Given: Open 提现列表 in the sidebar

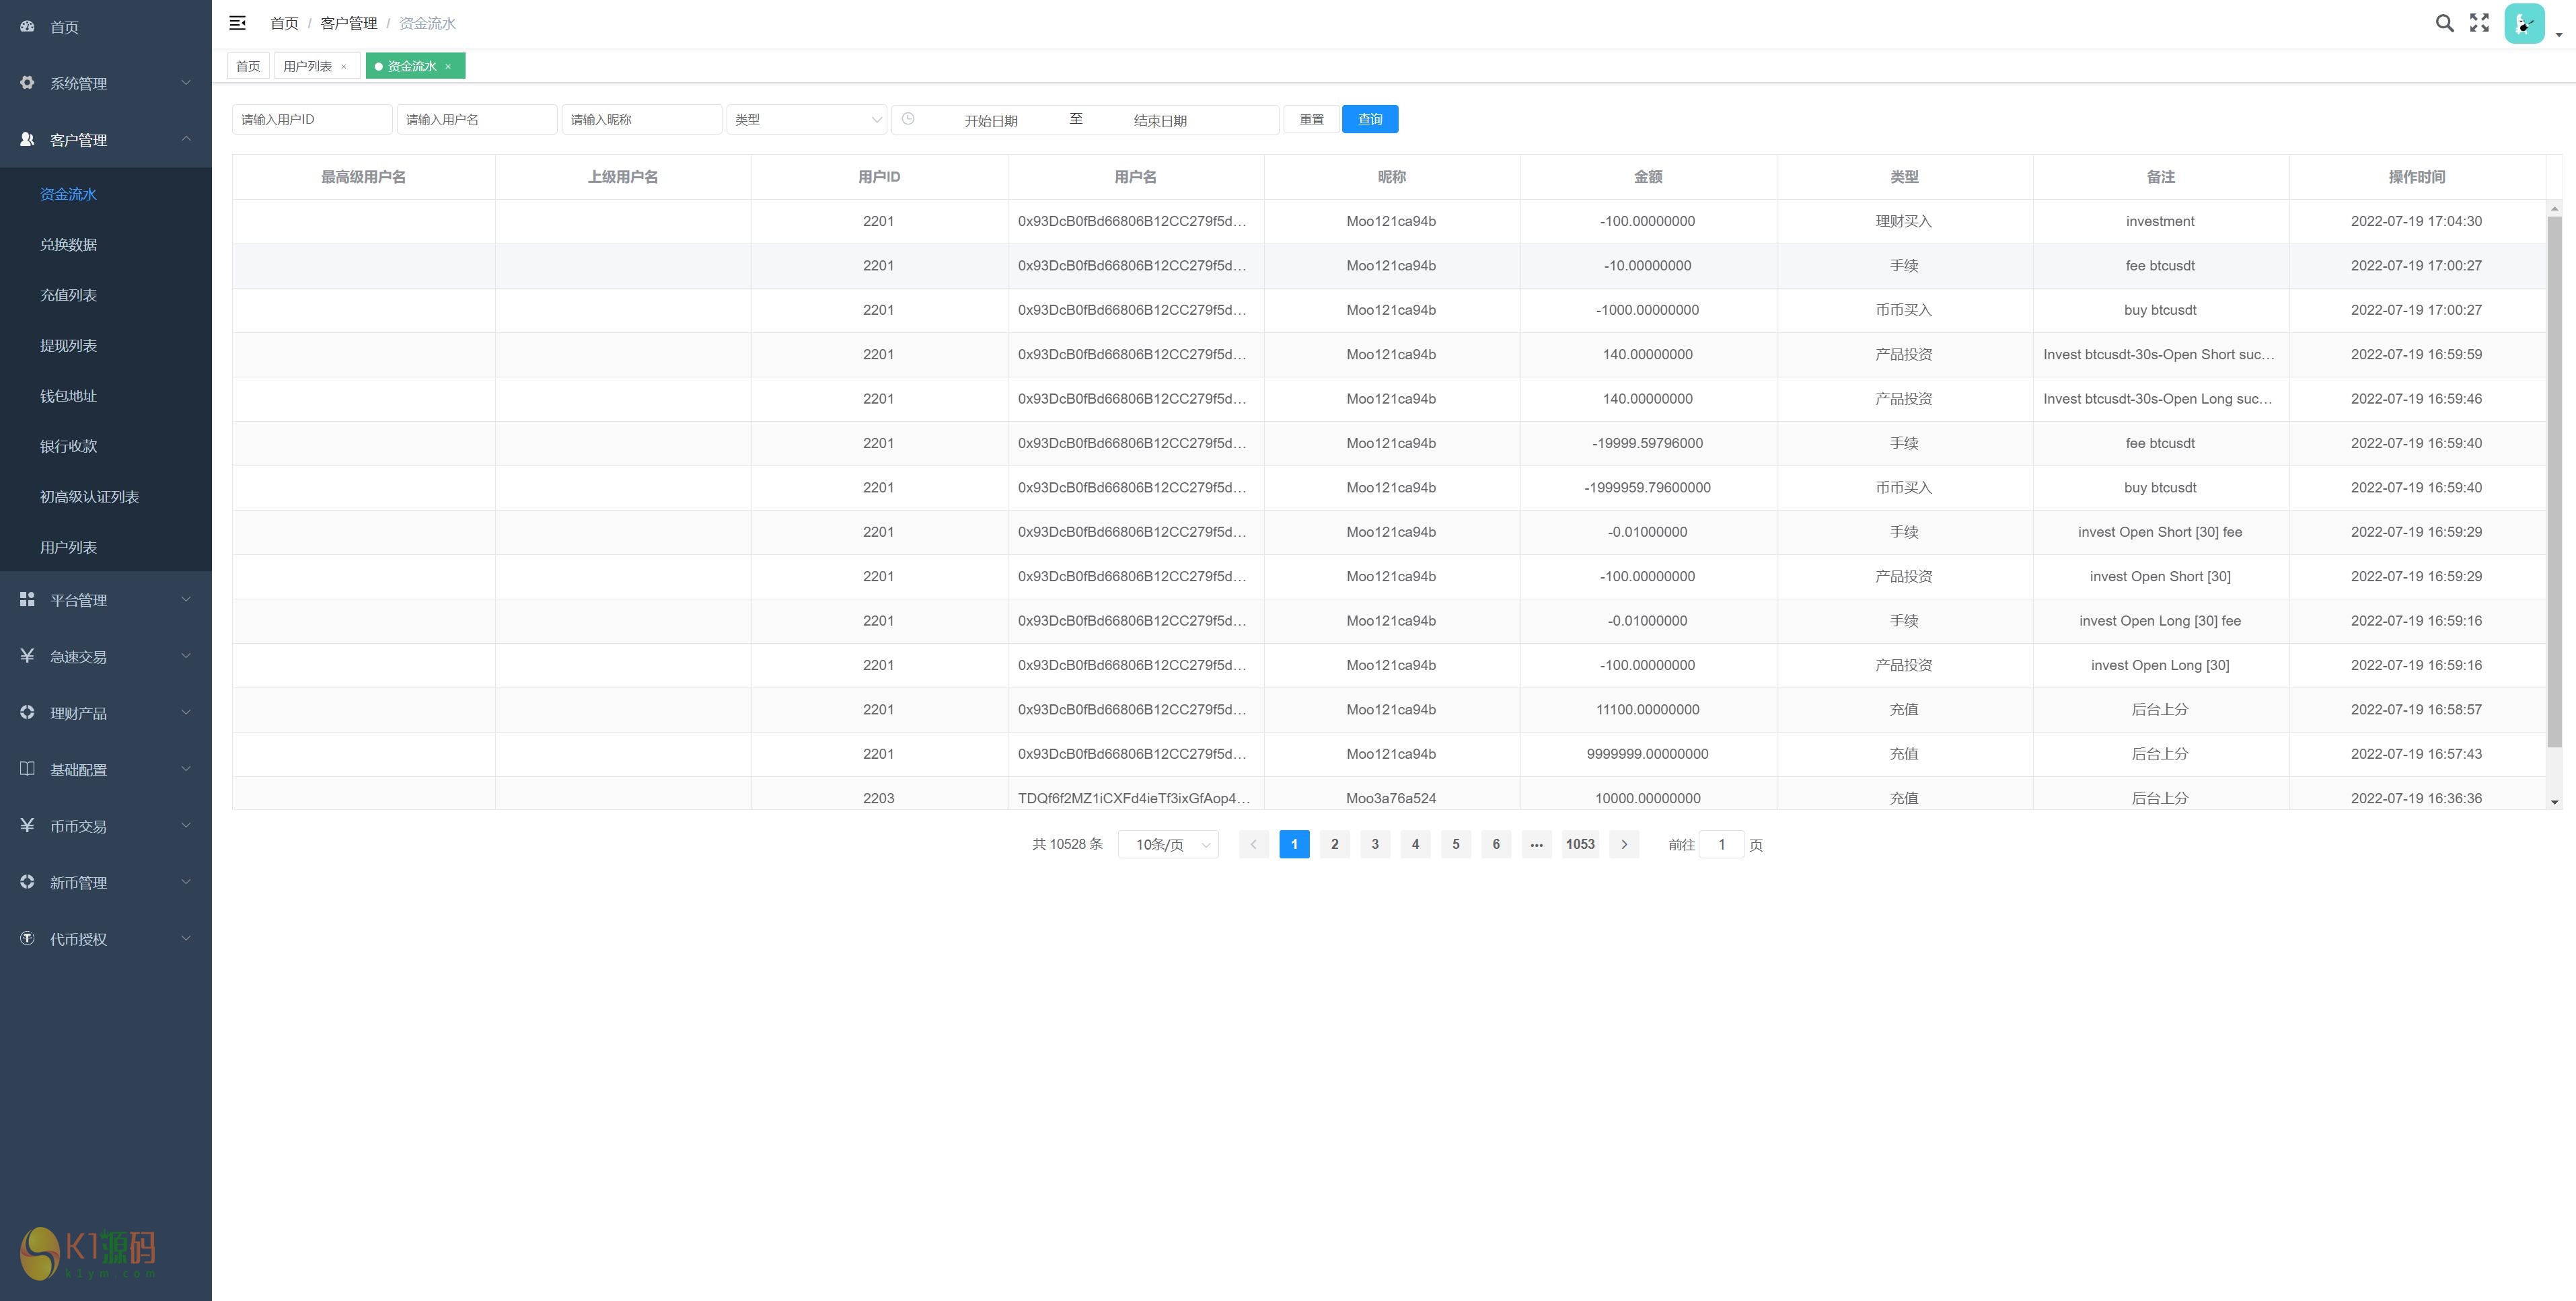Looking at the screenshot, I should click(68, 346).
